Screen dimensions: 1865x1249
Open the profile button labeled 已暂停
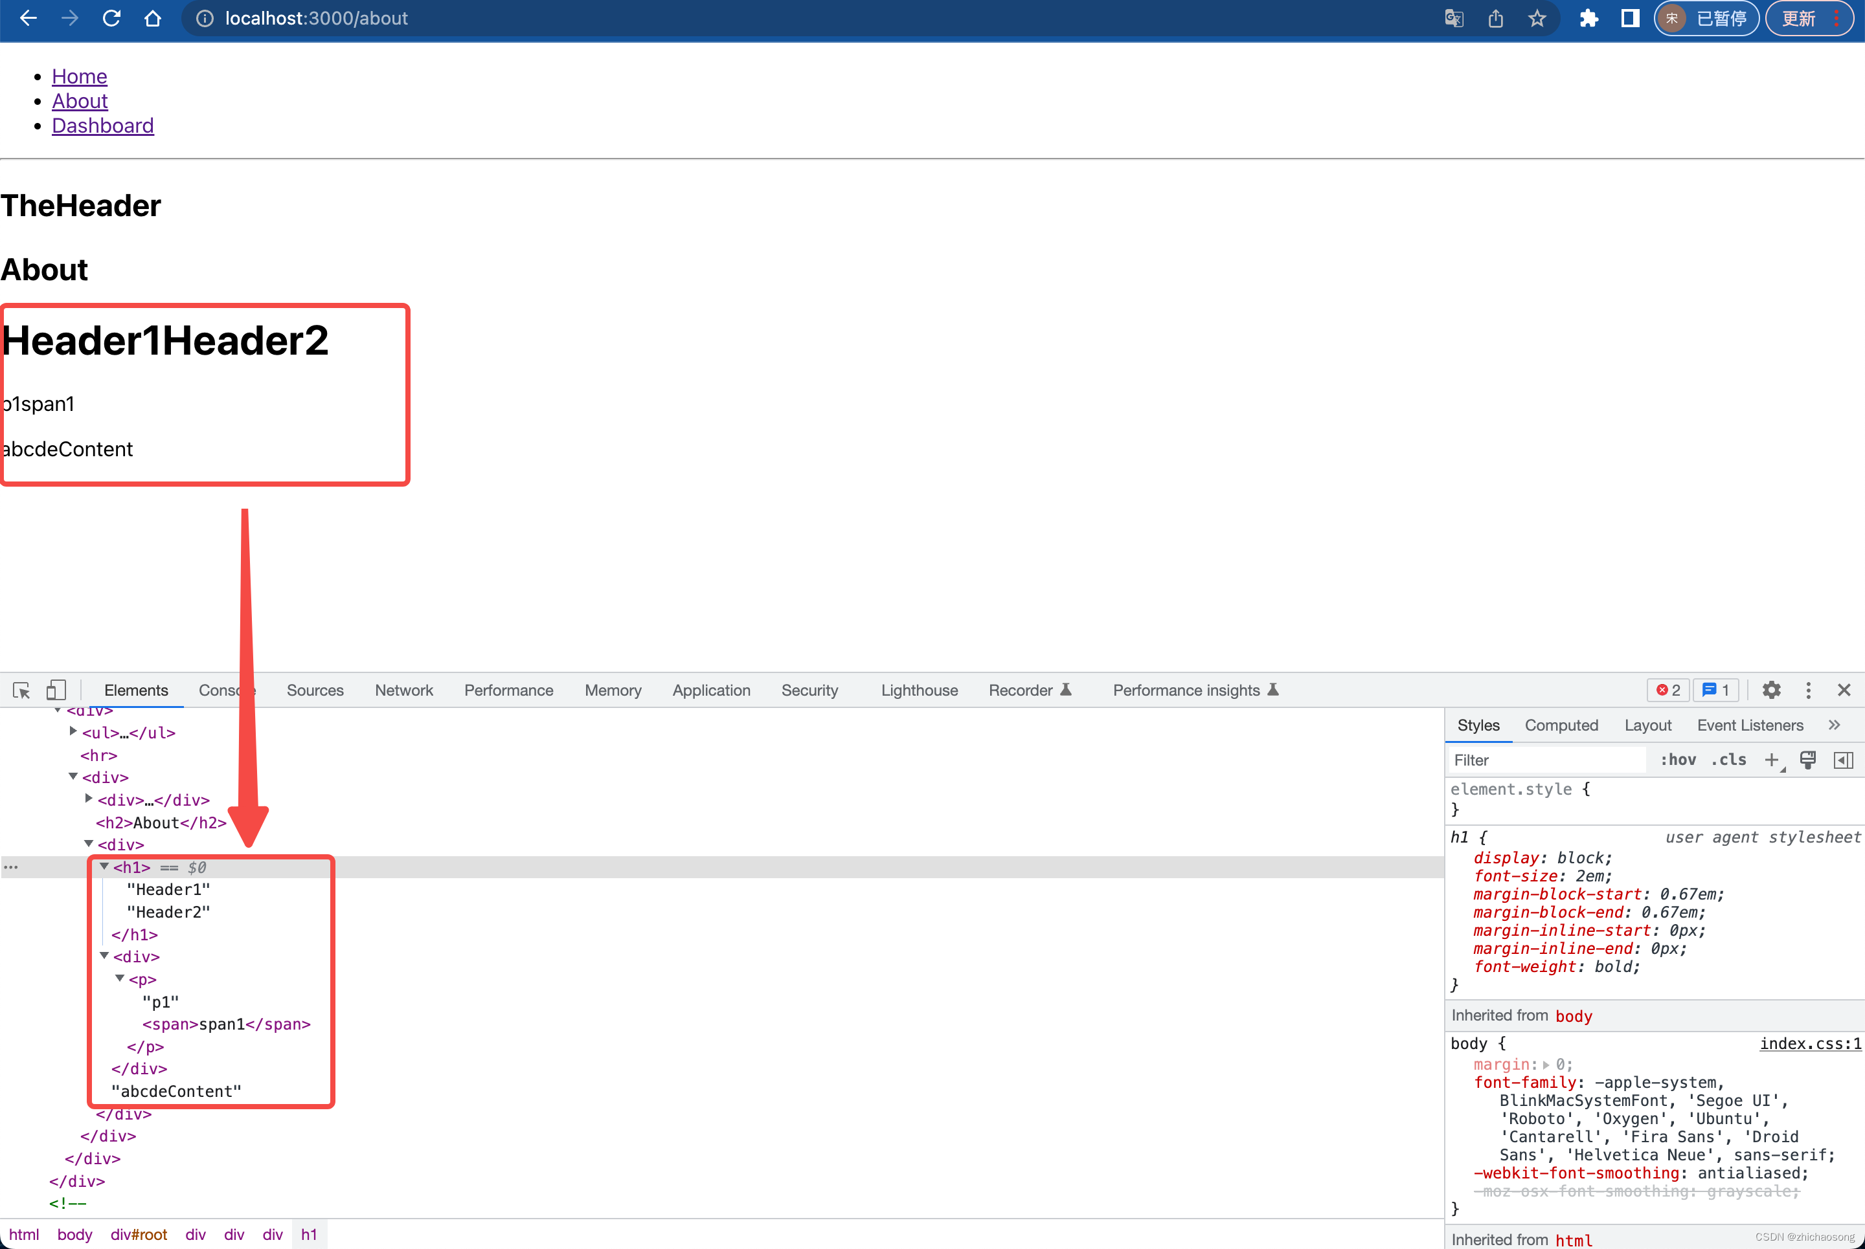pos(1706,18)
